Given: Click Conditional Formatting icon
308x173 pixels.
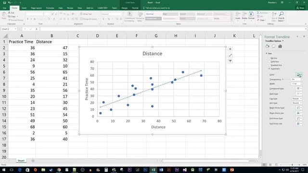Looking at the screenshot, I should (129, 16).
